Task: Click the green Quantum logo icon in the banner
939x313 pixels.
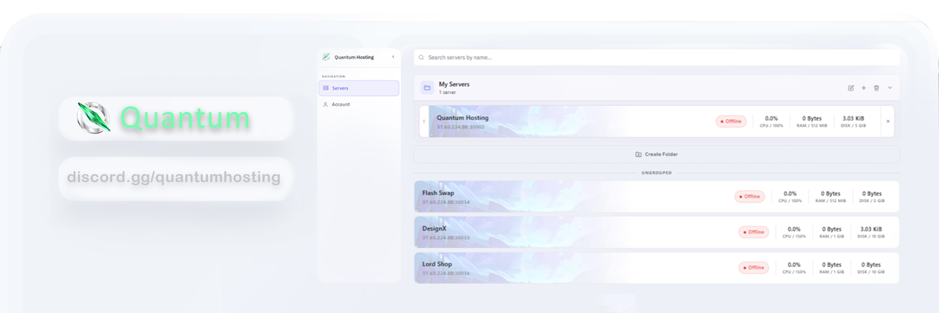Action: click(x=94, y=118)
